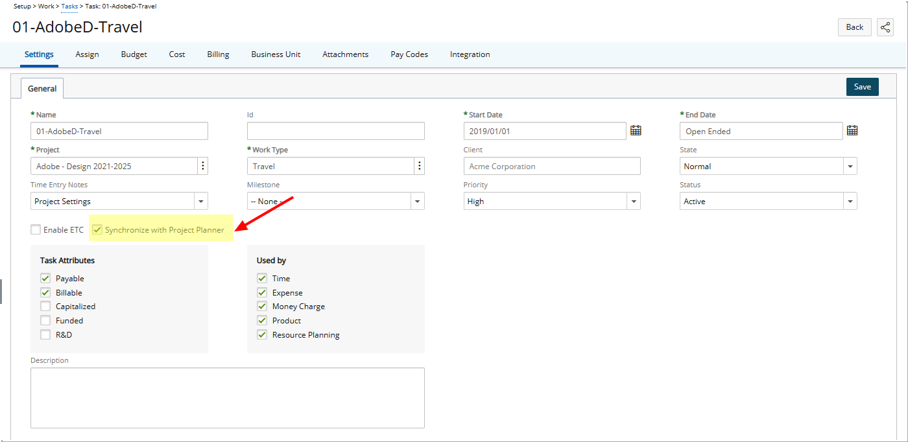Follow the Tasks breadcrumb link
The height and width of the screenshot is (442, 908).
point(69,6)
